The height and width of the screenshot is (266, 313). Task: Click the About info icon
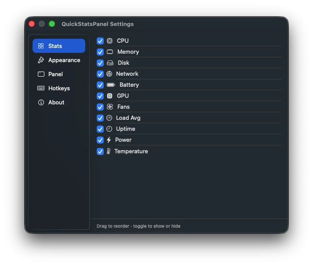[41, 103]
